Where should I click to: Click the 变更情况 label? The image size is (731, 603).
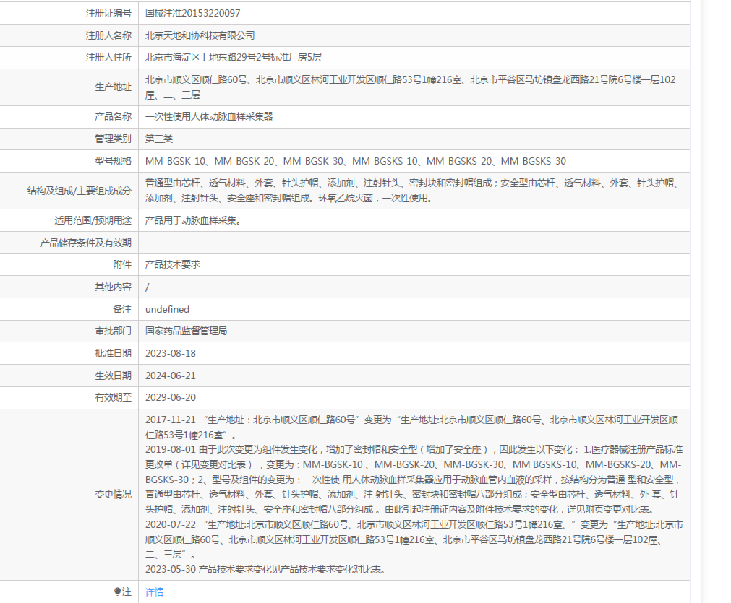coord(114,494)
